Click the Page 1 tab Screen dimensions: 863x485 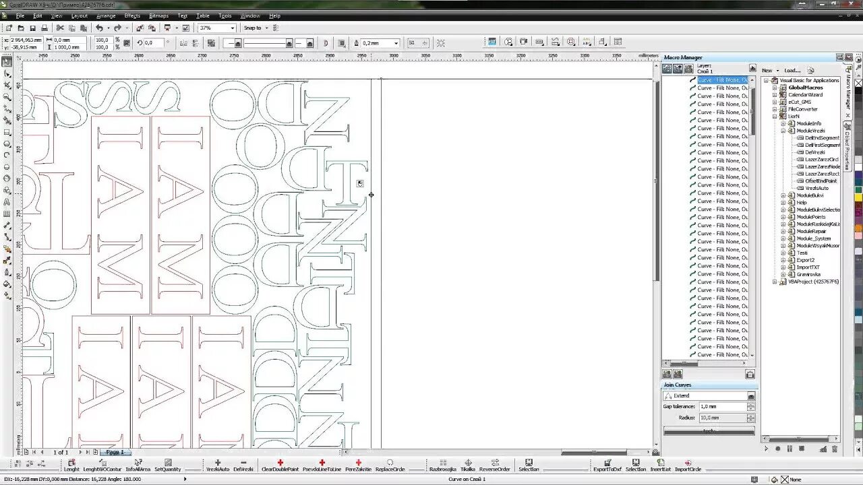pyautogui.click(x=115, y=452)
